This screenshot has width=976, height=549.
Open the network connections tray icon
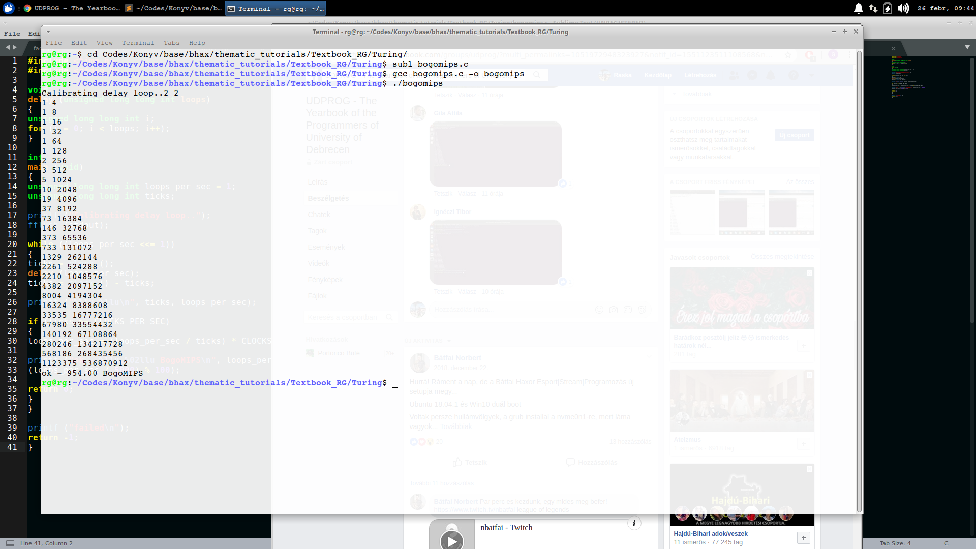click(873, 8)
